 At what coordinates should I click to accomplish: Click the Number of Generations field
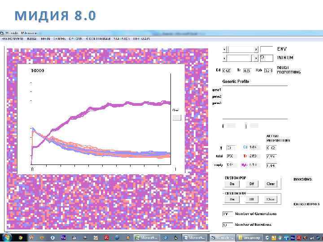[227, 214]
